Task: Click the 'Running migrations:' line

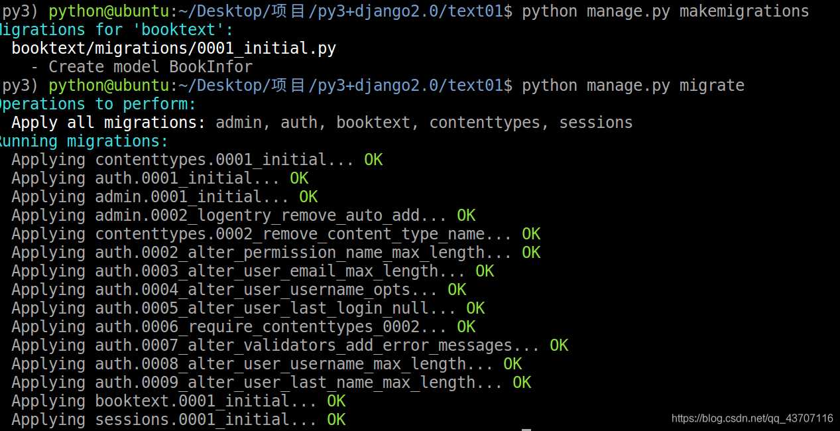Action: [x=84, y=141]
